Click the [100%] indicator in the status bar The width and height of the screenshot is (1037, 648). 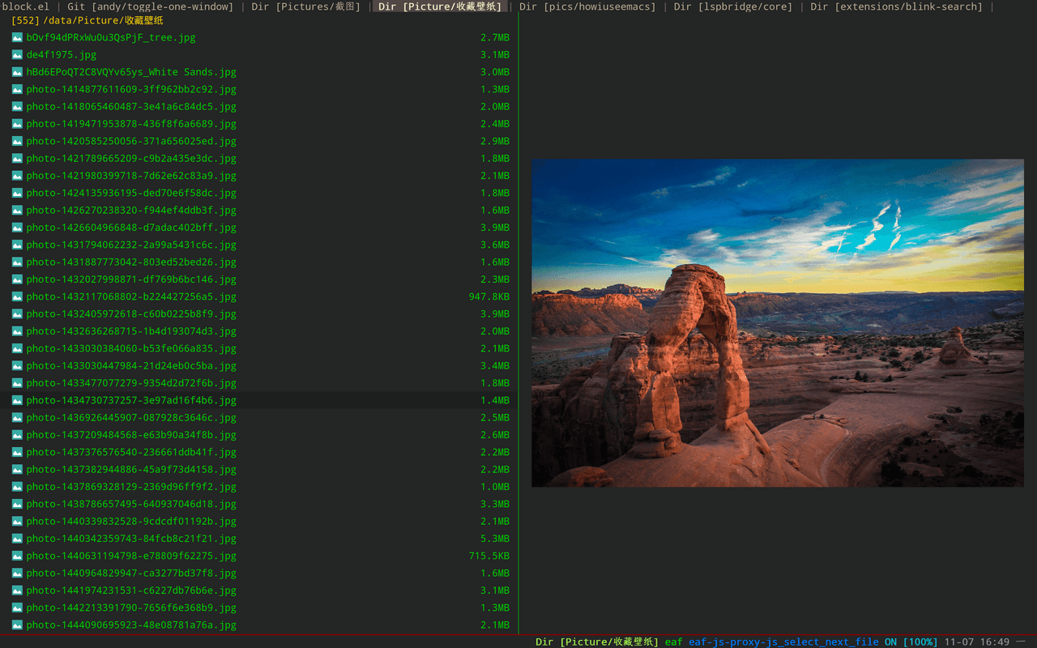click(x=920, y=642)
